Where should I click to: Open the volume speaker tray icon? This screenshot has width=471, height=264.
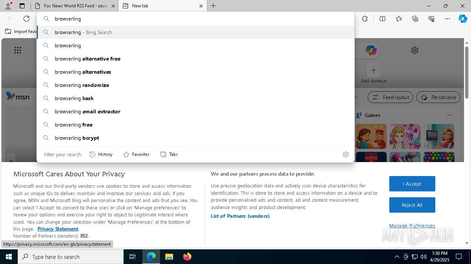coord(424,257)
